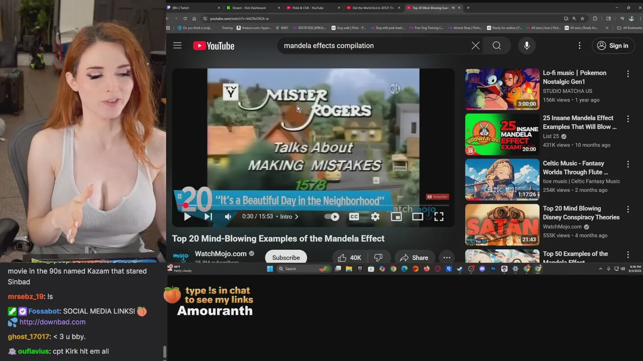Image resolution: width=643 pixels, height=361 pixels.
Task: Open options for Top 50 Examples video
Action: tap(628, 255)
